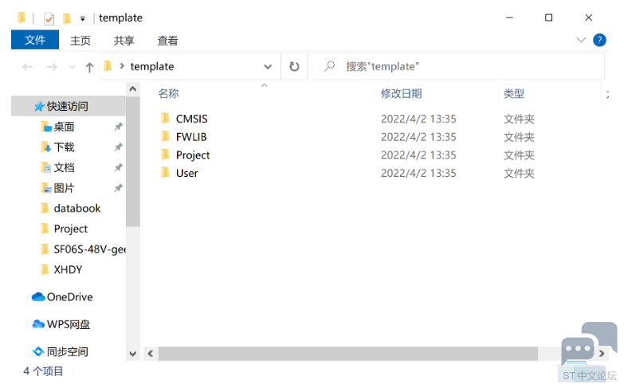Sort by the 修改日期 column header
The width and height of the screenshot is (624, 388).
pyautogui.click(x=401, y=94)
